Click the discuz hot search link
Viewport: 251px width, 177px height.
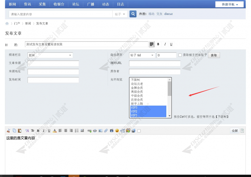click(169, 14)
